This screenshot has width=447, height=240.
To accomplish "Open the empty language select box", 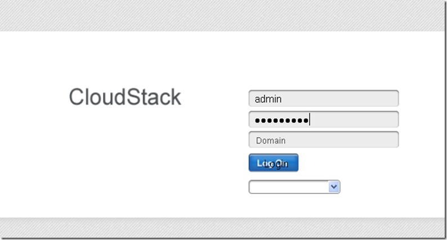I will pos(288,187).
